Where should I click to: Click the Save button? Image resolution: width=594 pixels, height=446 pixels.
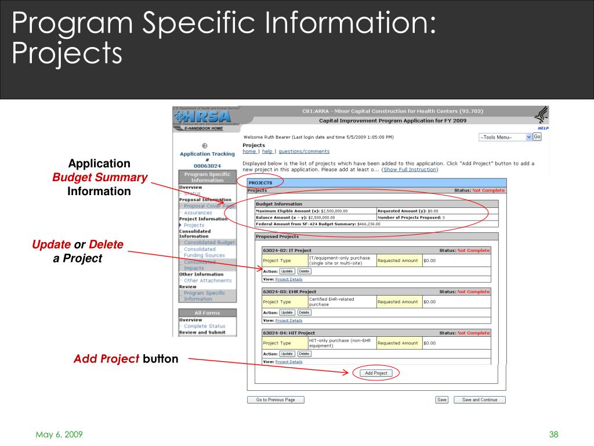441,400
